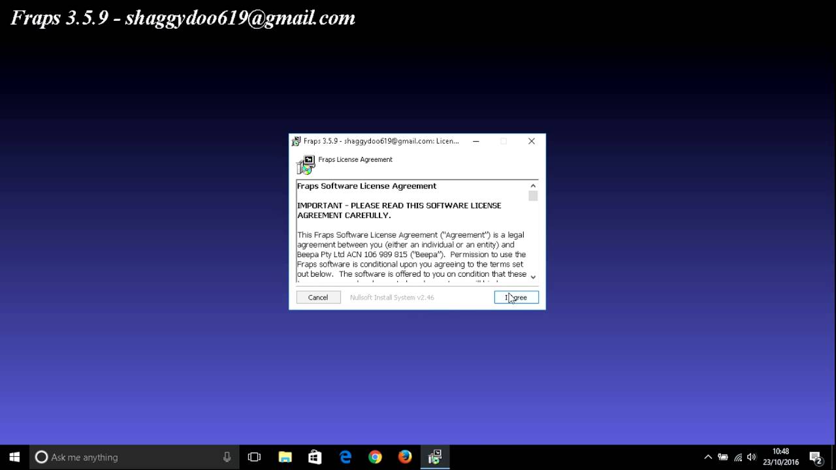This screenshot has height=470, width=836.
Task: Click the 'Nullsoft Install System v2.46' text
Action: [x=392, y=297]
